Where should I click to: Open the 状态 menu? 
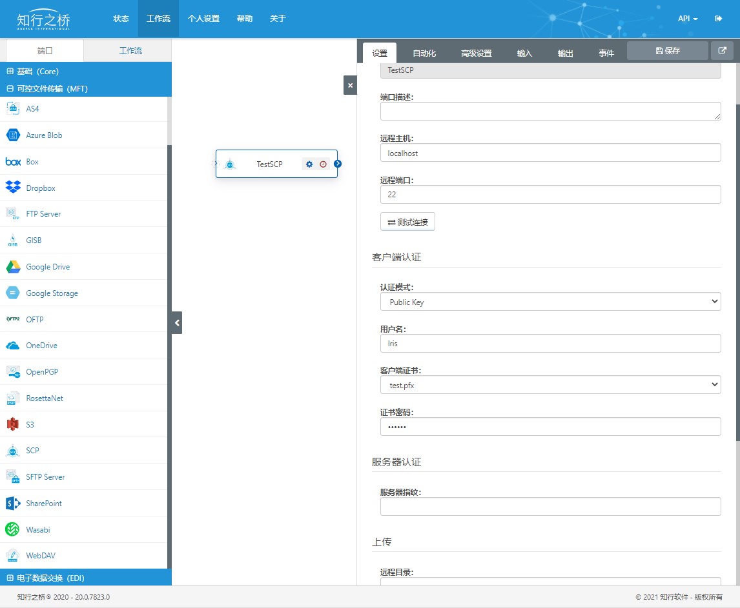click(121, 19)
